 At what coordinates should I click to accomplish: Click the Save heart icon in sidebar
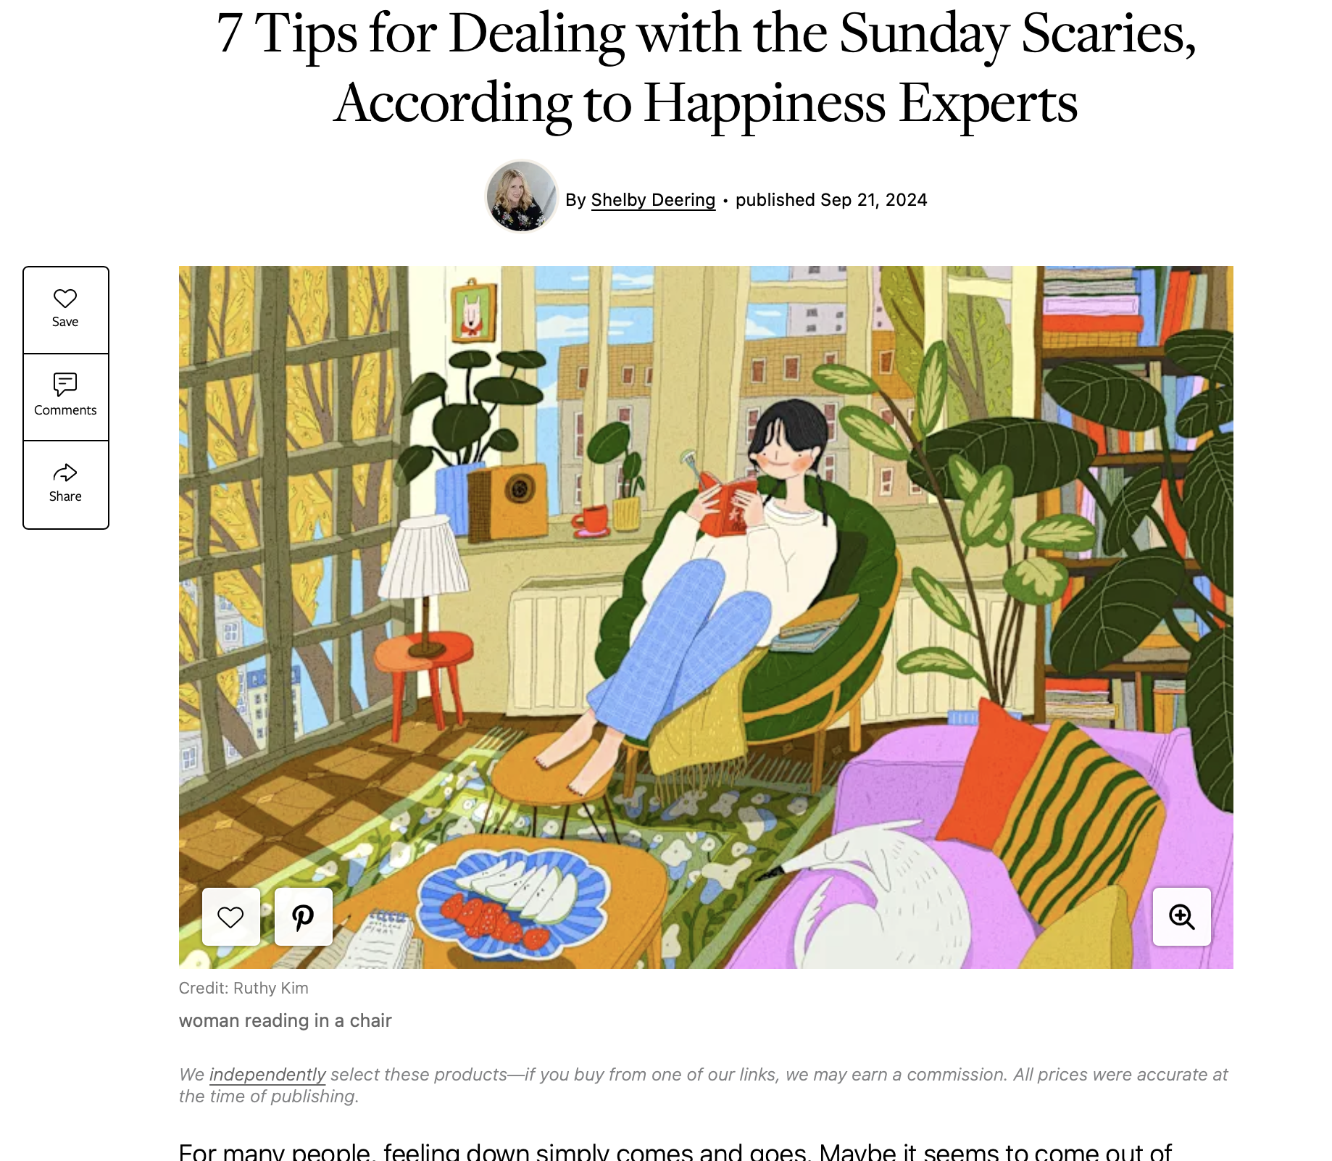click(x=65, y=299)
